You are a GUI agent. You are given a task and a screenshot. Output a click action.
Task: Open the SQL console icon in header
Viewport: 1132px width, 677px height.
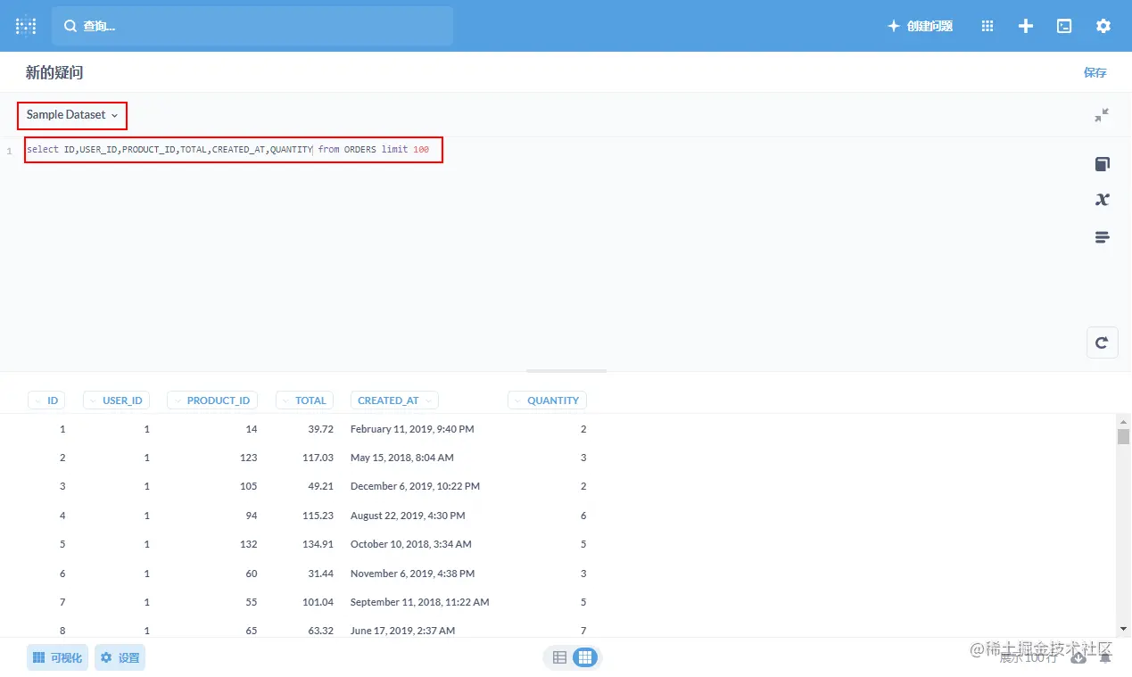(1064, 26)
